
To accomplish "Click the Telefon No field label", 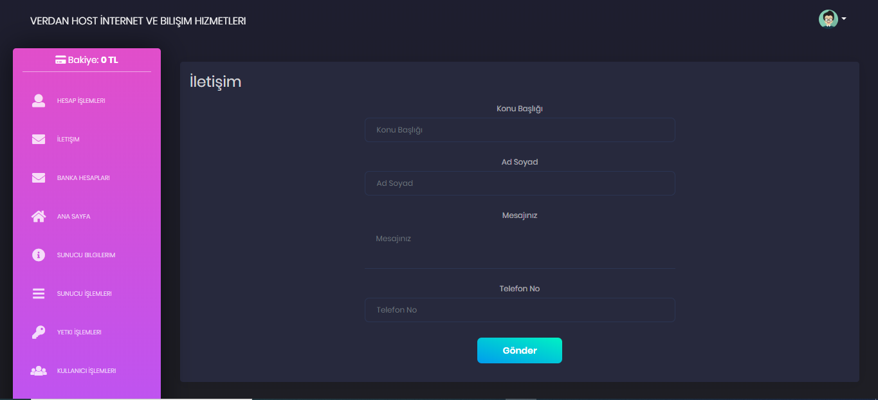I will pyautogui.click(x=520, y=289).
